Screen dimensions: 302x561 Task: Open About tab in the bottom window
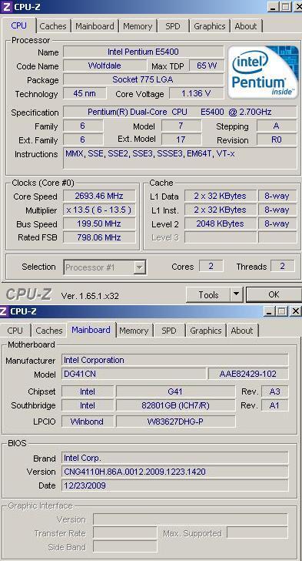tap(242, 331)
